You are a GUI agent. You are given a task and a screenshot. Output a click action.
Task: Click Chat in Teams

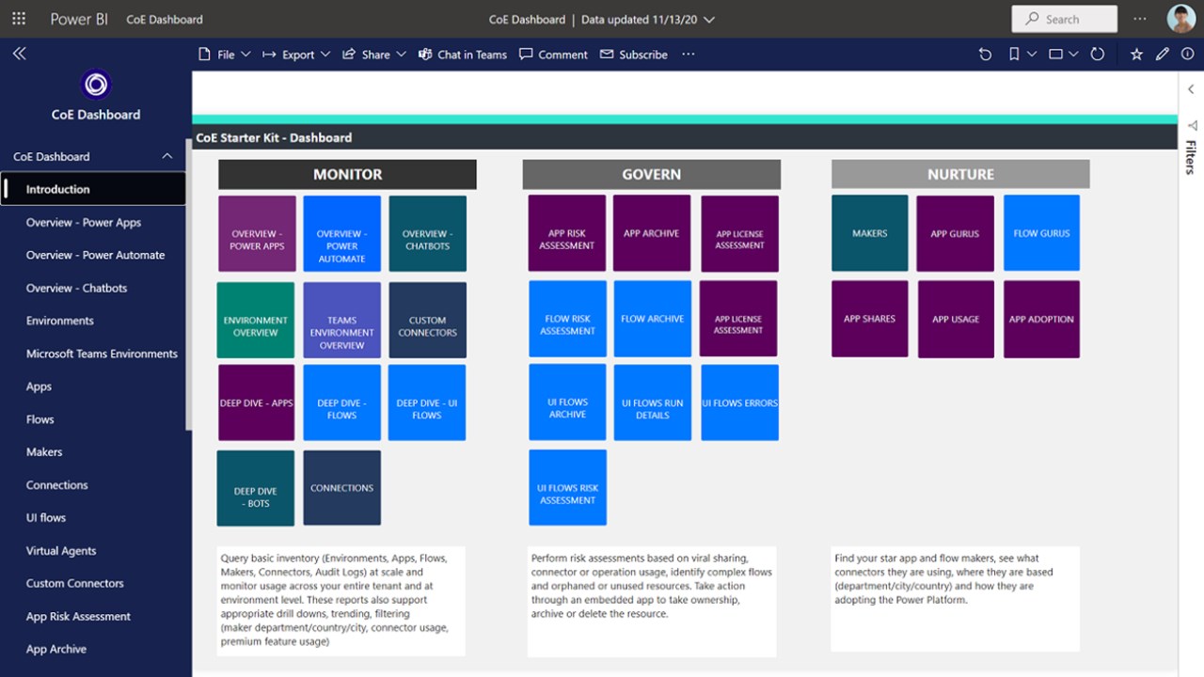click(x=462, y=55)
